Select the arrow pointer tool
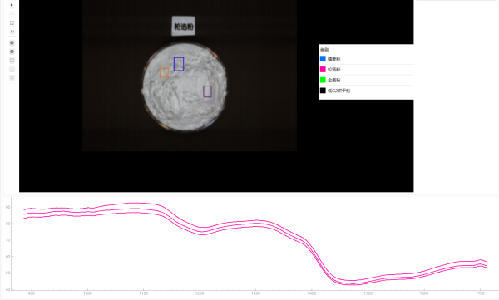The height and width of the screenshot is (300, 499). point(12,6)
